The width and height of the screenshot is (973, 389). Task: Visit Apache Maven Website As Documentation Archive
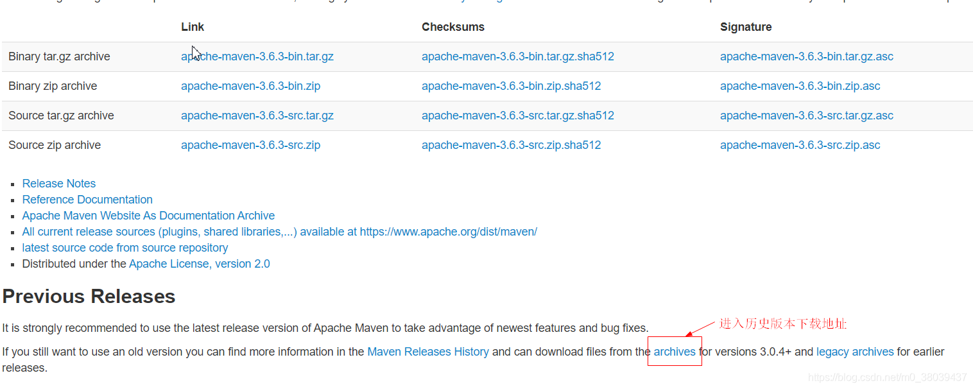pyautogui.click(x=148, y=216)
